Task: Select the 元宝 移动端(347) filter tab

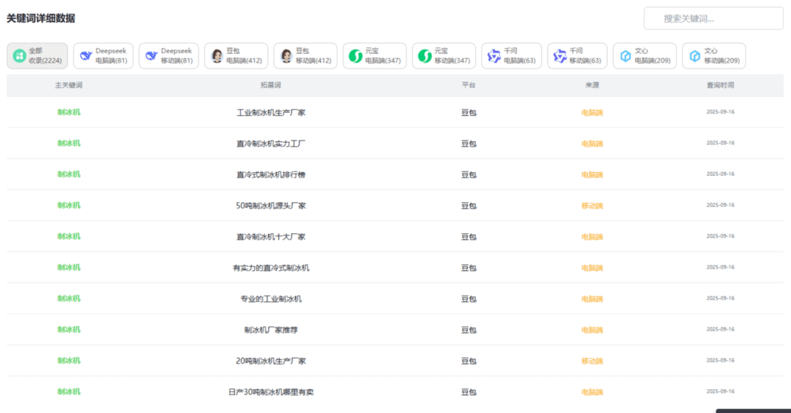Action: coord(443,56)
